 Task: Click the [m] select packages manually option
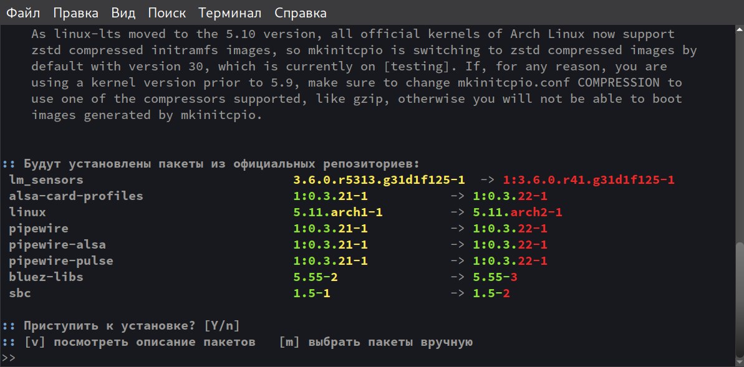point(375,342)
